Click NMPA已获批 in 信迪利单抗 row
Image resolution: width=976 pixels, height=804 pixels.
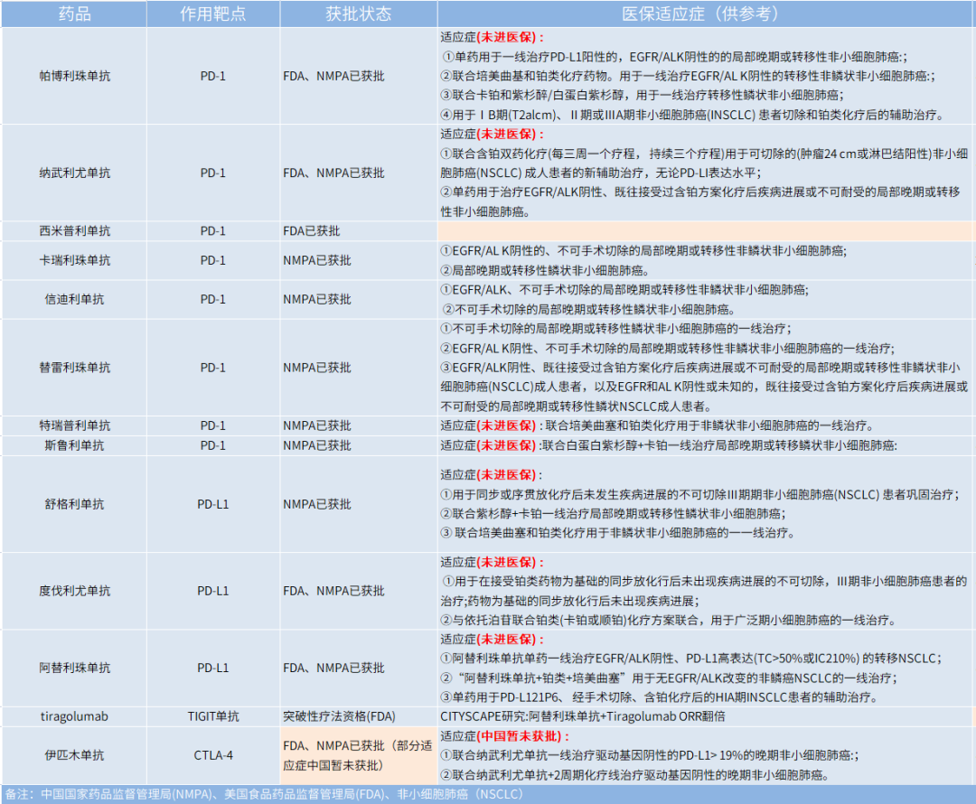point(359,299)
